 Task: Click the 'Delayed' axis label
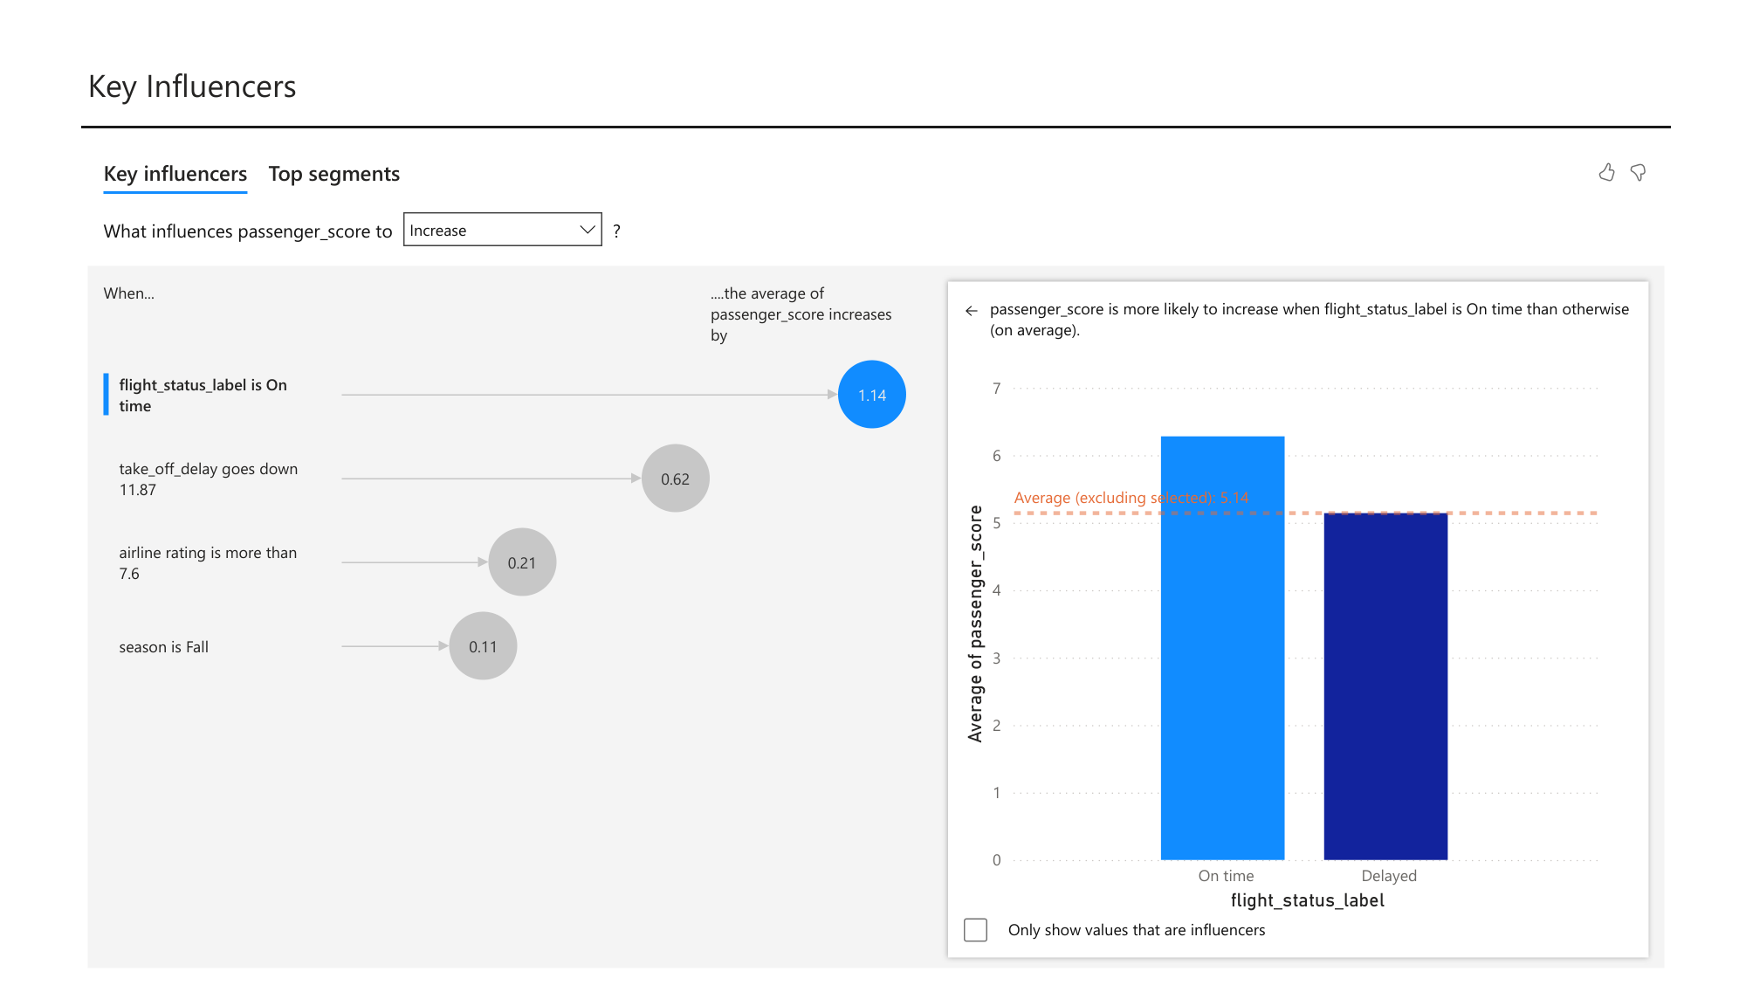pyautogui.click(x=1389, y=876)
